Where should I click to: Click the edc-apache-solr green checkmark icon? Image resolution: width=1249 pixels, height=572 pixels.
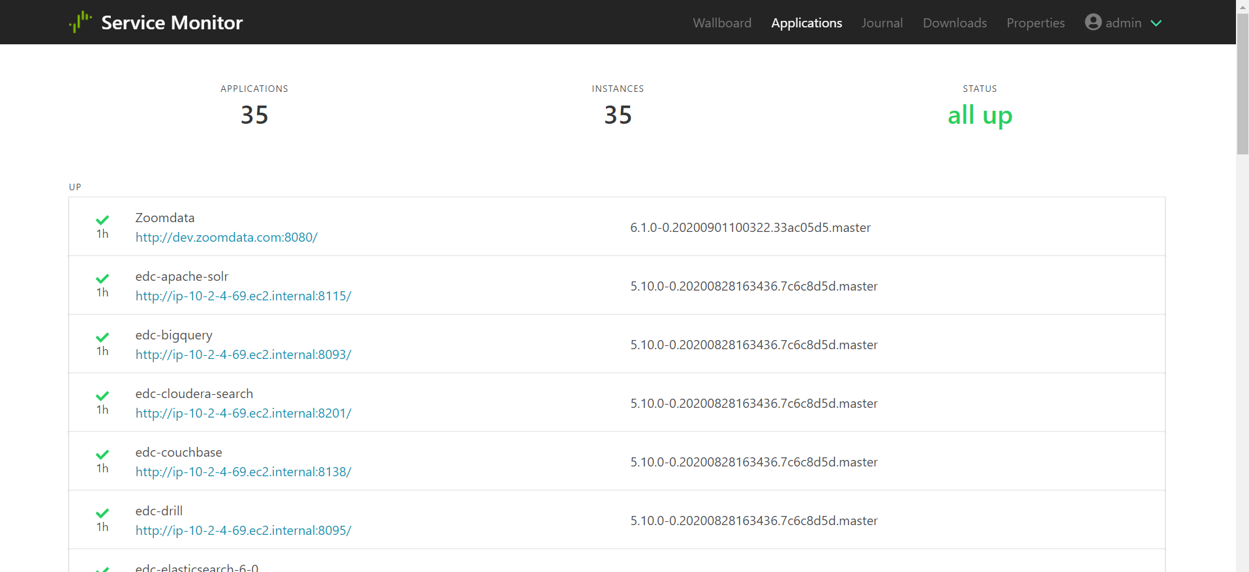coord(102,279)
